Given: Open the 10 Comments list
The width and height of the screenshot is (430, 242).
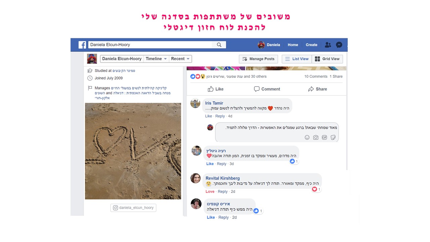Looking at the screenshot, I should click(316, 77).
